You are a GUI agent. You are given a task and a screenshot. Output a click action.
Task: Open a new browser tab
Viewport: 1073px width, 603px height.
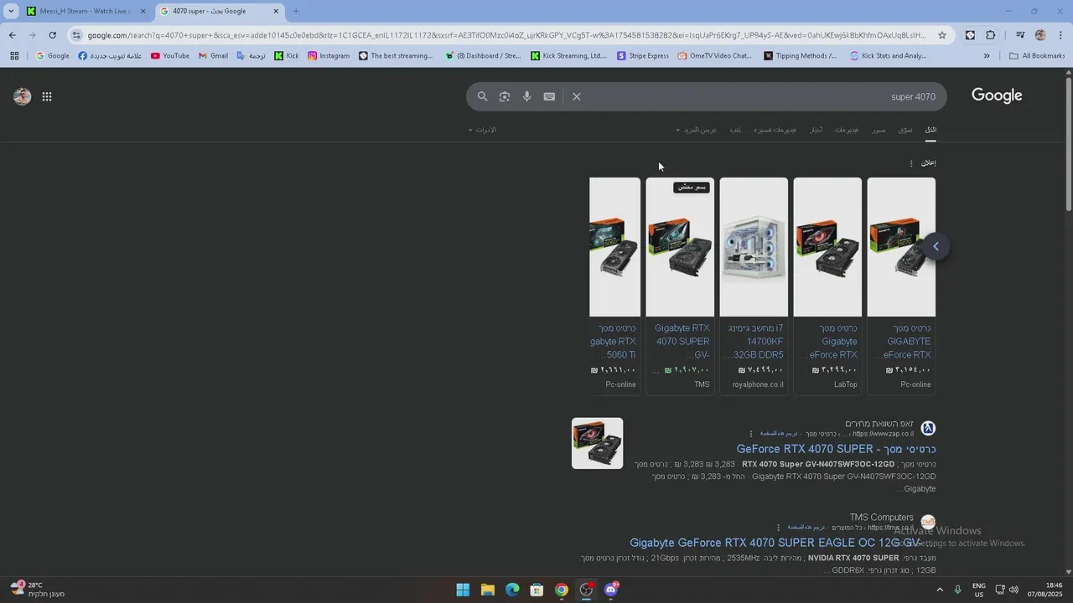(296, 11)
